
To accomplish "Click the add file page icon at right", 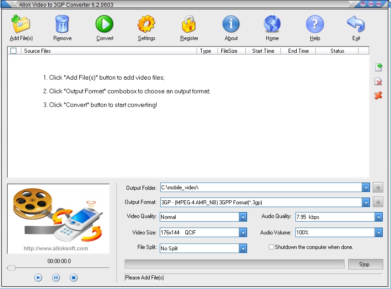I will pyautogui.click(x=379, y=67).
